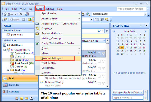Click the Type a new task field
Image resolution: width=151 pixels, height=102 pixels.
128,98
